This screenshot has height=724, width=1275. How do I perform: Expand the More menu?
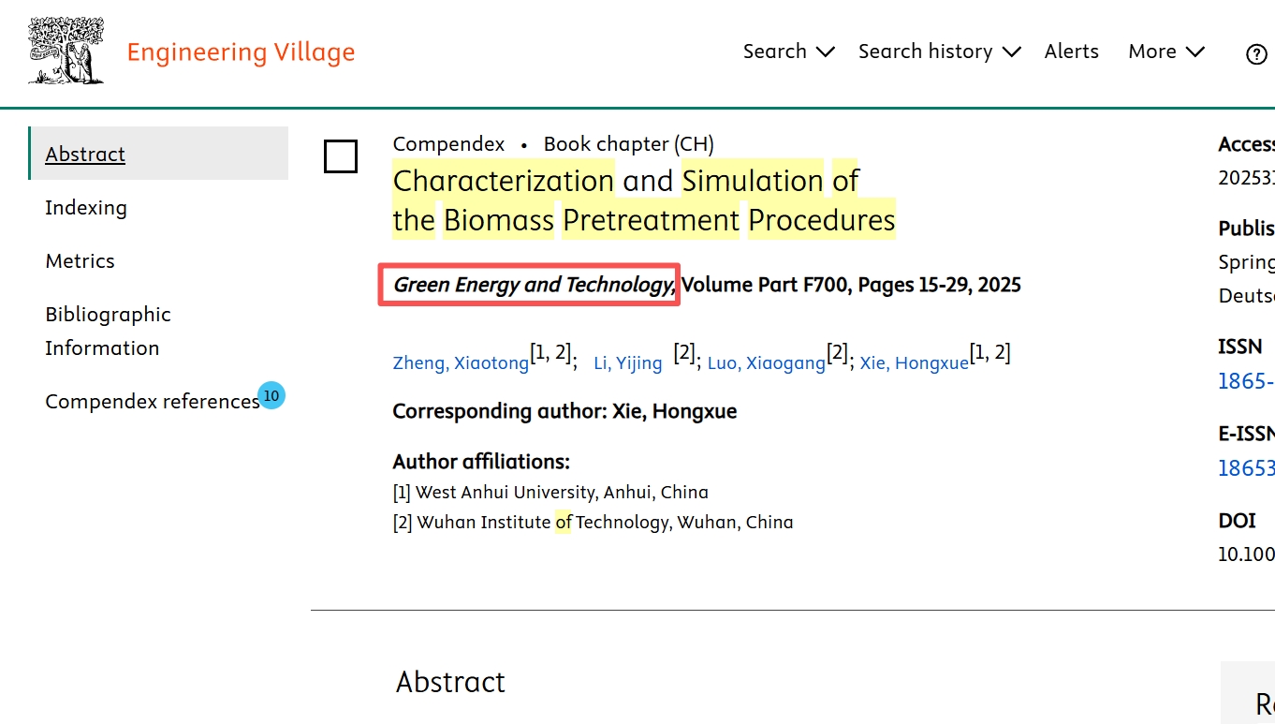click(1165, 52)
